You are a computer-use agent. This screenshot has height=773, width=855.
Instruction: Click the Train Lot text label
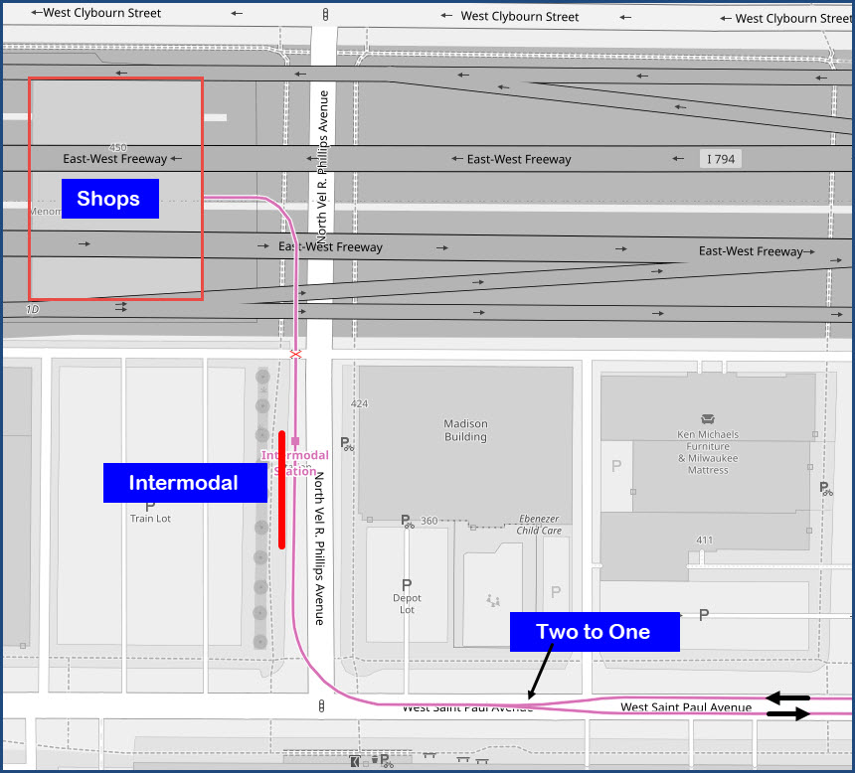[x=150, y=519]
